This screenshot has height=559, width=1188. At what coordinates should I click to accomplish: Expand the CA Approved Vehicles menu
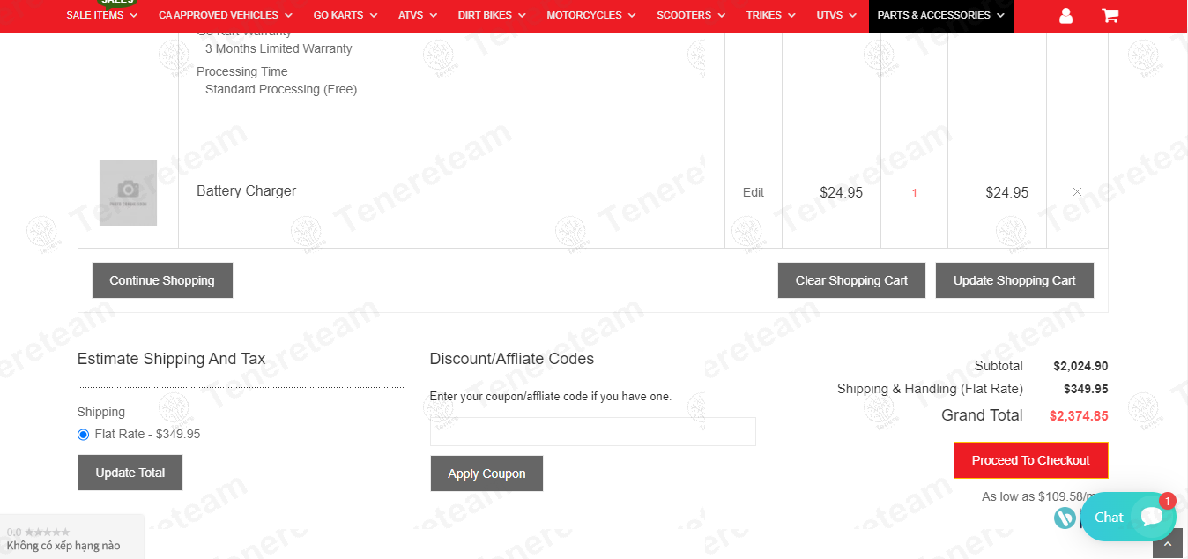(x=226, y=15)
